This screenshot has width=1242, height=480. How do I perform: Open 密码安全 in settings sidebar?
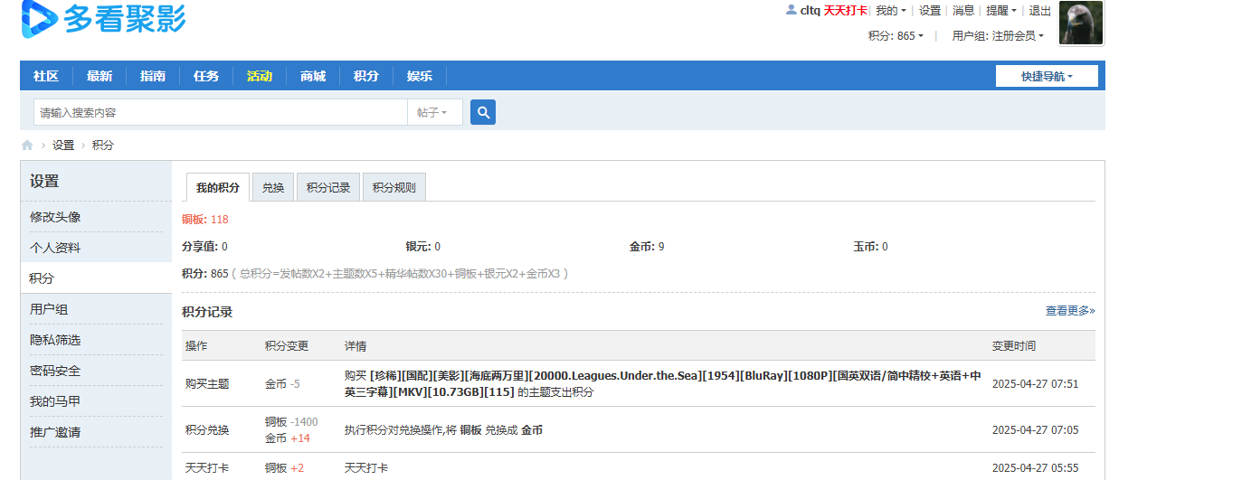point(55,371)
